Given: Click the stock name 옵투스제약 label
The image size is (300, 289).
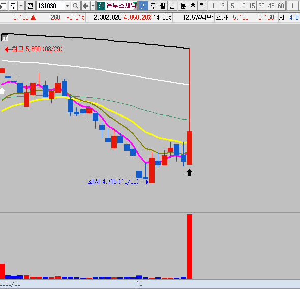Looking at the screenshot, I should click(x=122, y=6).
